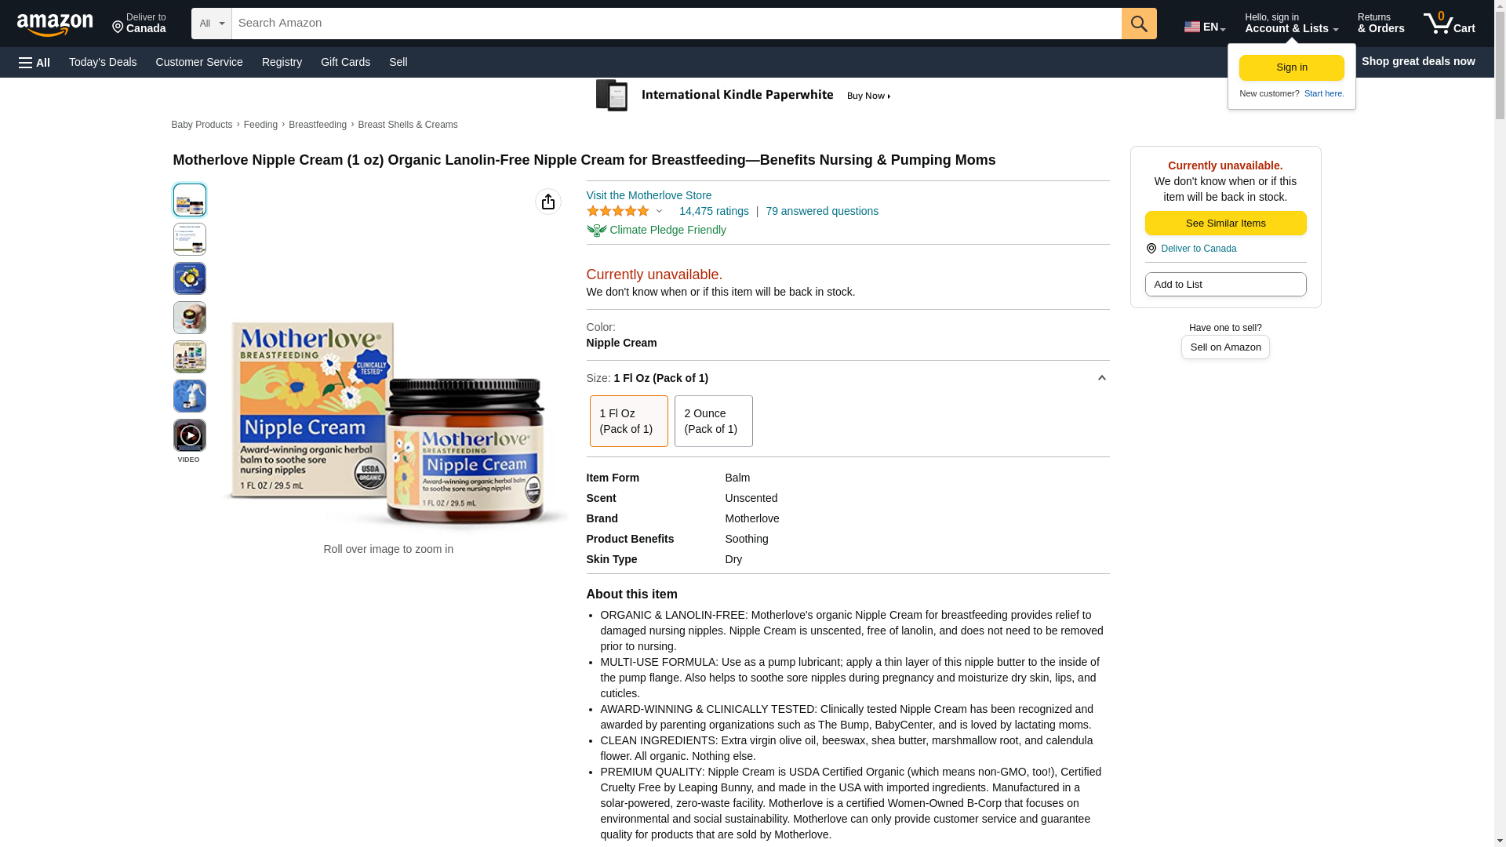Play the product video thumbnail

click(190, 435)
